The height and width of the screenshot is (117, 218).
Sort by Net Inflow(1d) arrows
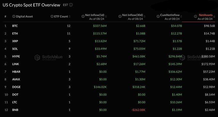click(x=106, y=16)
